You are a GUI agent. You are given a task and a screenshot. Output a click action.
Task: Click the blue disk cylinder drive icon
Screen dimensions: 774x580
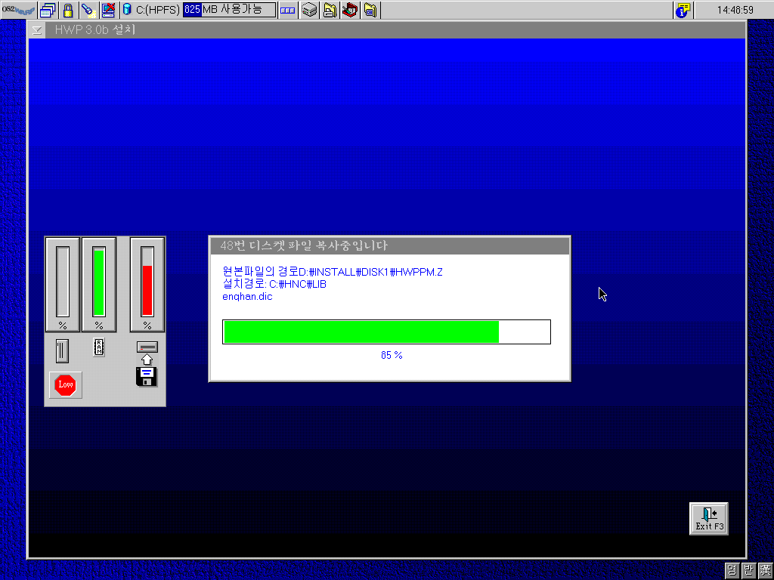pyautogui.click(x=127, y=9)
